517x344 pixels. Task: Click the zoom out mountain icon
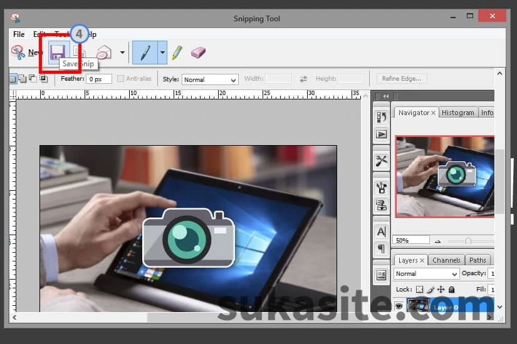[437, 241]
